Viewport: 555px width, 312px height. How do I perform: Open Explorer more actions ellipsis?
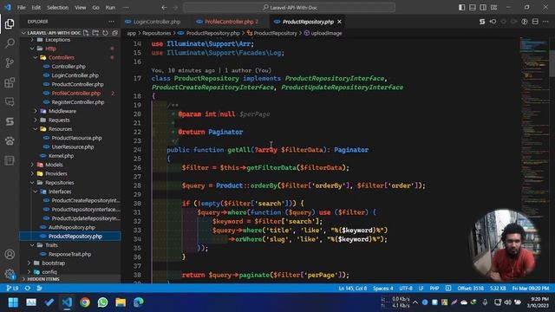tap(112, 22)
